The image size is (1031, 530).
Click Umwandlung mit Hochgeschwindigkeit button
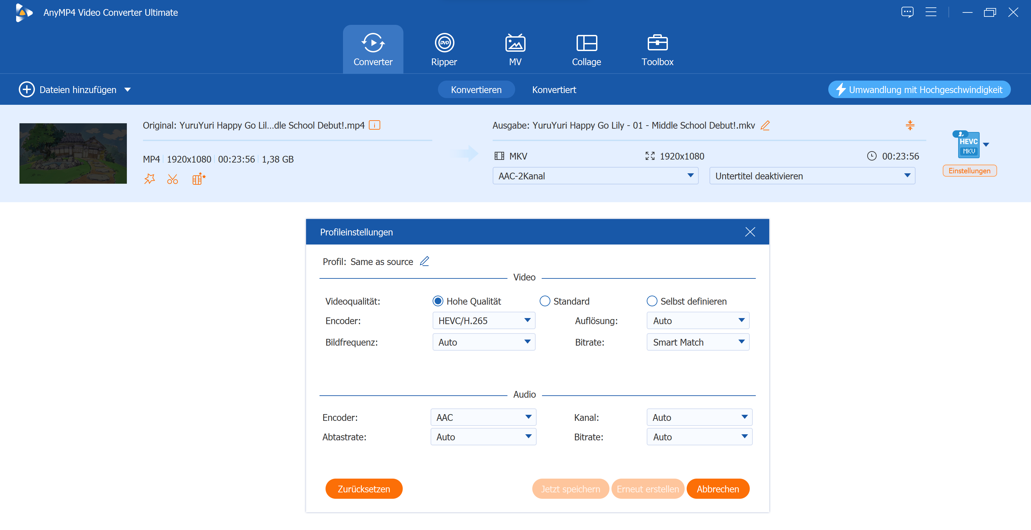pyautogui.click(x=919, y=89)
